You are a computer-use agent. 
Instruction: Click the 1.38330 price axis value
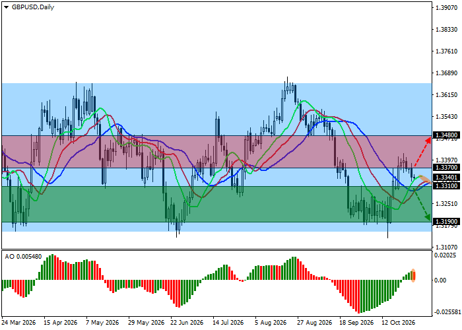pos(447,30)
